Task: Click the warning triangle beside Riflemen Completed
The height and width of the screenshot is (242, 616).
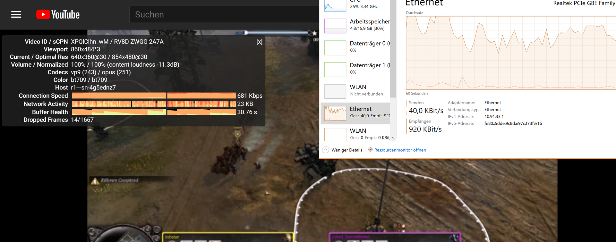Action: 95,181
